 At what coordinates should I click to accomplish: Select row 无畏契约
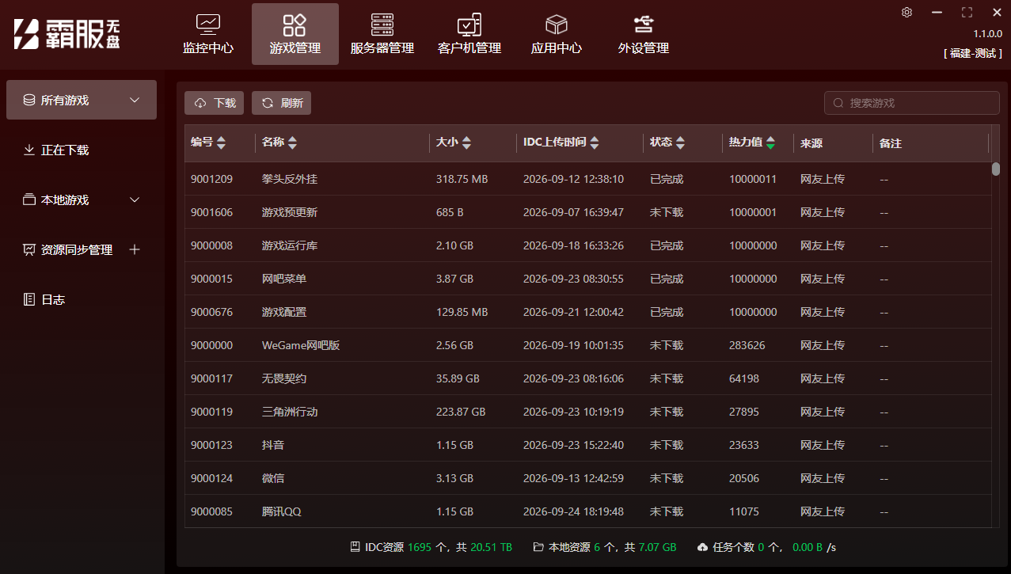[x=587, y=378]
